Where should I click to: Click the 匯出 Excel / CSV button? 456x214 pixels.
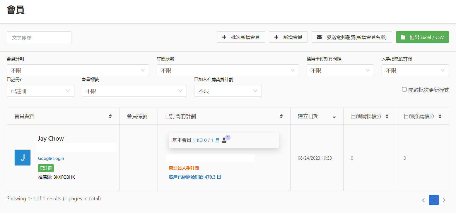tap(422, 37)
